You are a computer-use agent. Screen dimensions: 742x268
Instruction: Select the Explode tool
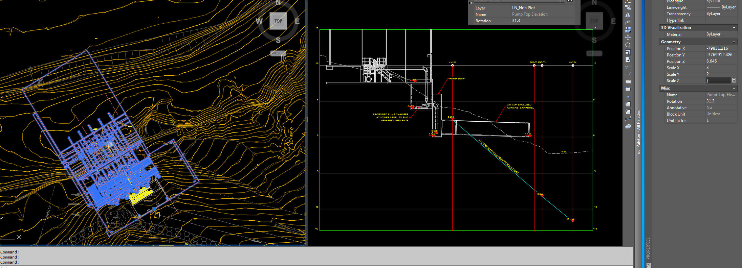coord(628,126)
